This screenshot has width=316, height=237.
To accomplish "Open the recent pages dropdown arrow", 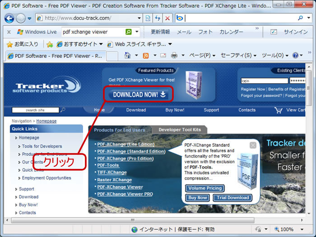I will click(x=29, y=19).
